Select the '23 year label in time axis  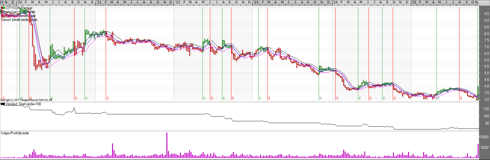point(256,2)
